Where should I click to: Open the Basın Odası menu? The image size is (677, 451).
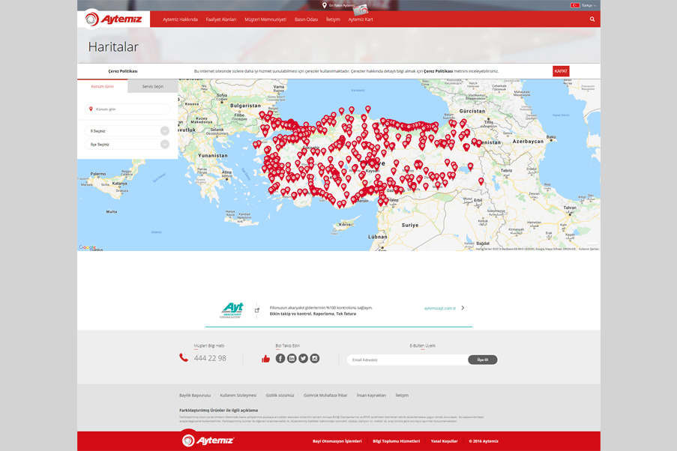click(x=306, y=19)
